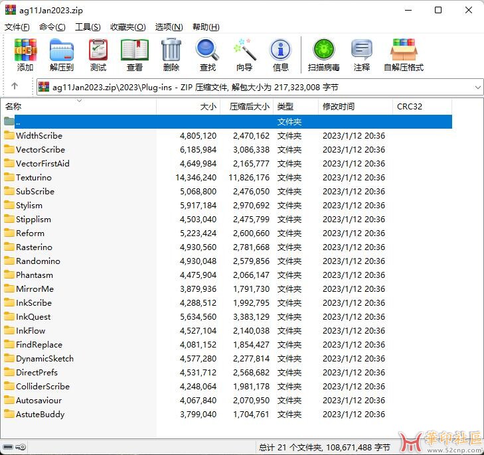Click MirrorMe packed size 1,791,730
484x455 pixels.
[x=251, y=289]
